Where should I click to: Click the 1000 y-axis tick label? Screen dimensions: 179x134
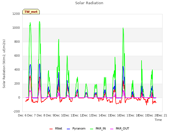[x=16, y=28]
